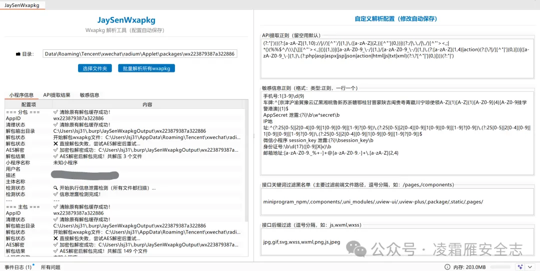Image resolution: width=540 pixels, height=271 pixels.
Task: Click the JaySenWxapkg title heading
Action: coord(126,20)
